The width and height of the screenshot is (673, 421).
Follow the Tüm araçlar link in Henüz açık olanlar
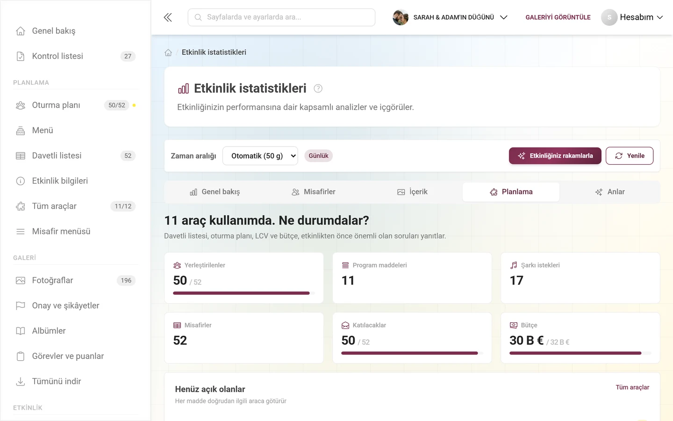point(632,387)
